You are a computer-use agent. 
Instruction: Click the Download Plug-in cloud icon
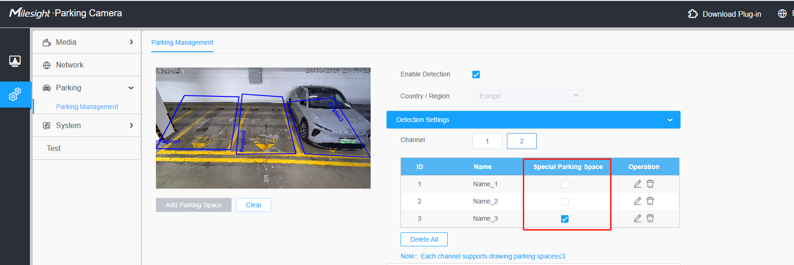coord(693,14)
